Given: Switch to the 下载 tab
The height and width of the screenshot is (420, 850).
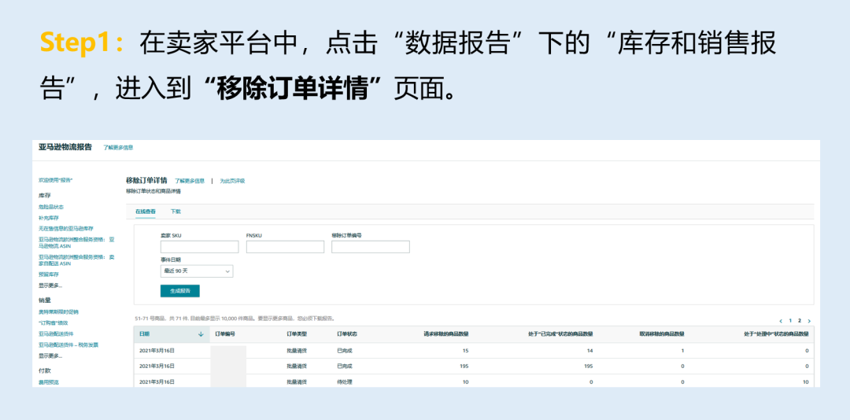Looking at the screenshot, I should (x=176, y=212).
